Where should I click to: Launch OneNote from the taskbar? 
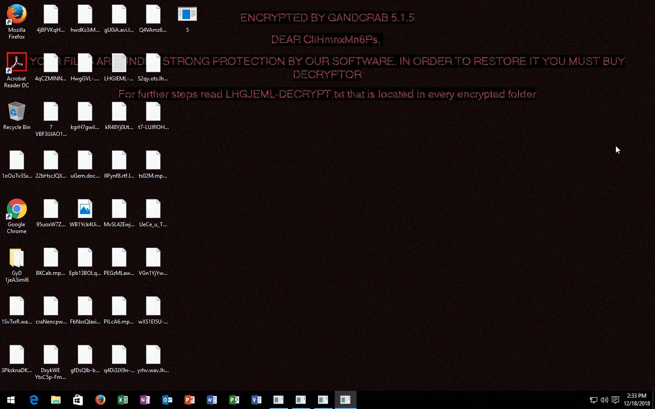click(x=145, y=400)
